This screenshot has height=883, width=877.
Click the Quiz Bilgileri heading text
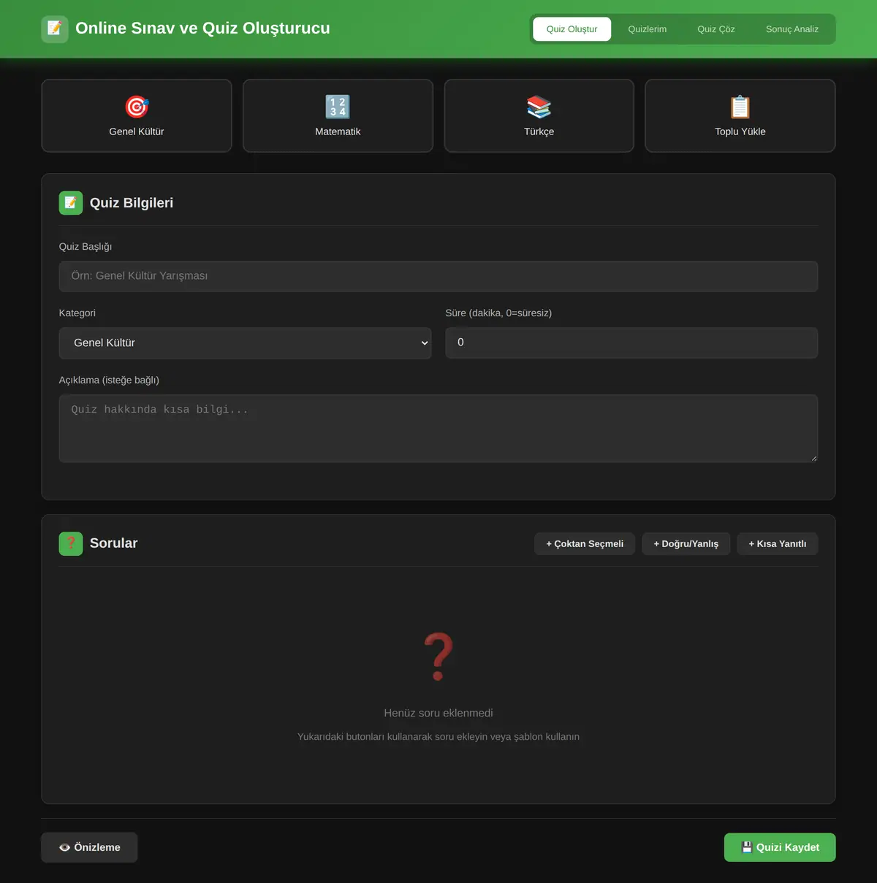[132, 203]
